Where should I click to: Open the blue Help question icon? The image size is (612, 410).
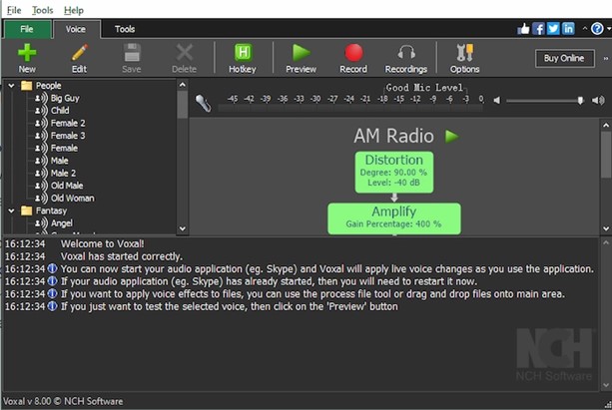click(597, 29)
